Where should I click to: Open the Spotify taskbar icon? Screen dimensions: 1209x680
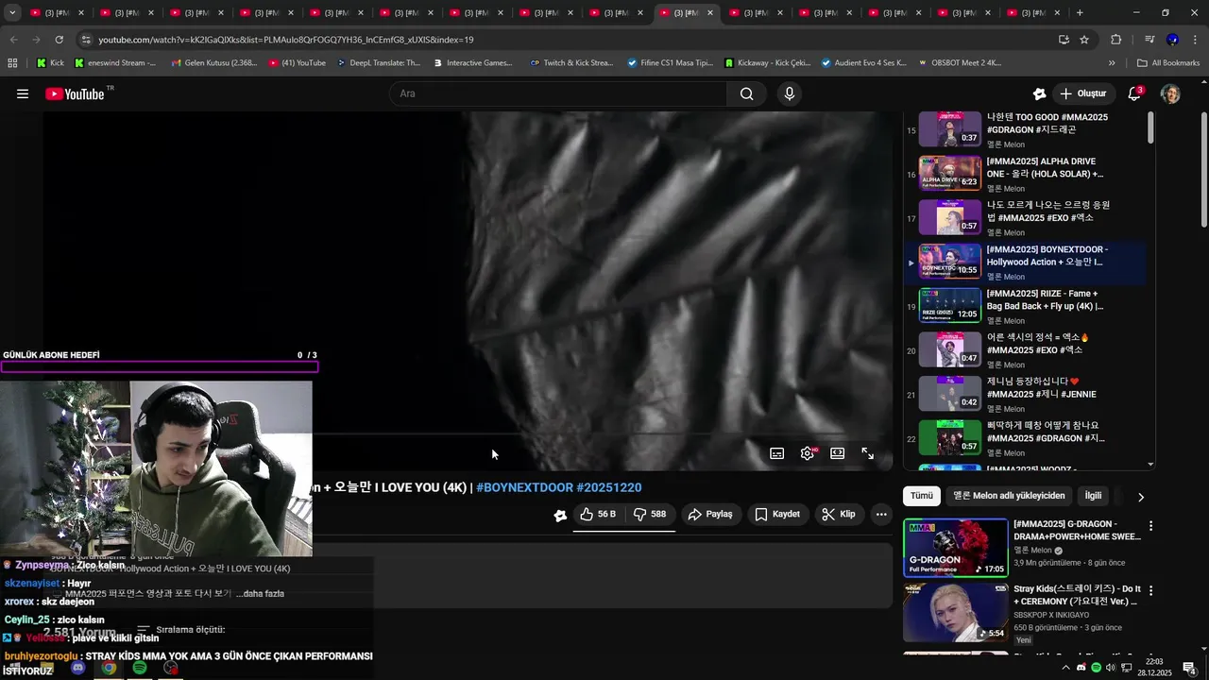(140, 668)
